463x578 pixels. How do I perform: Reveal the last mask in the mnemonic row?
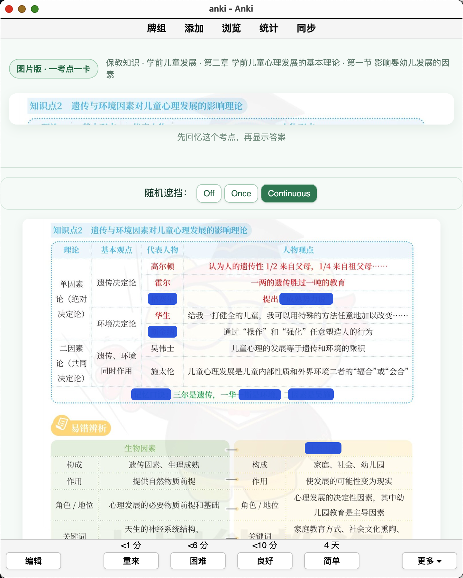pyautogui.click(x=311, y=395)
